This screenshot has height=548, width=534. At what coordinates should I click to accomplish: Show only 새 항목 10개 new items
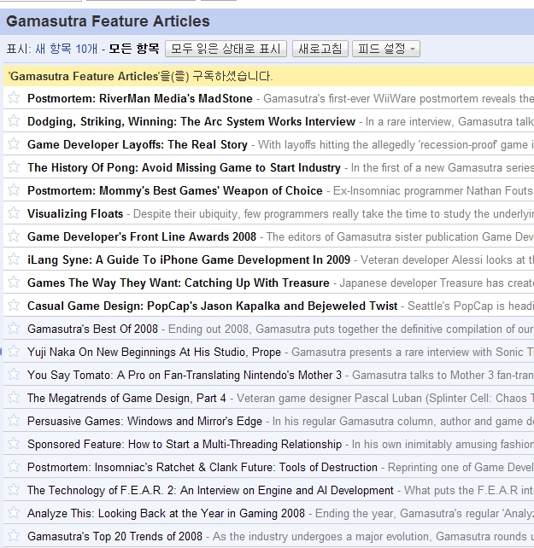(66, 49)
